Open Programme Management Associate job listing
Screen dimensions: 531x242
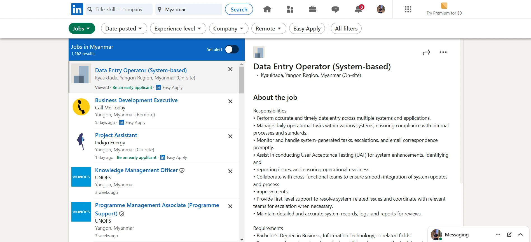(157, 209)
